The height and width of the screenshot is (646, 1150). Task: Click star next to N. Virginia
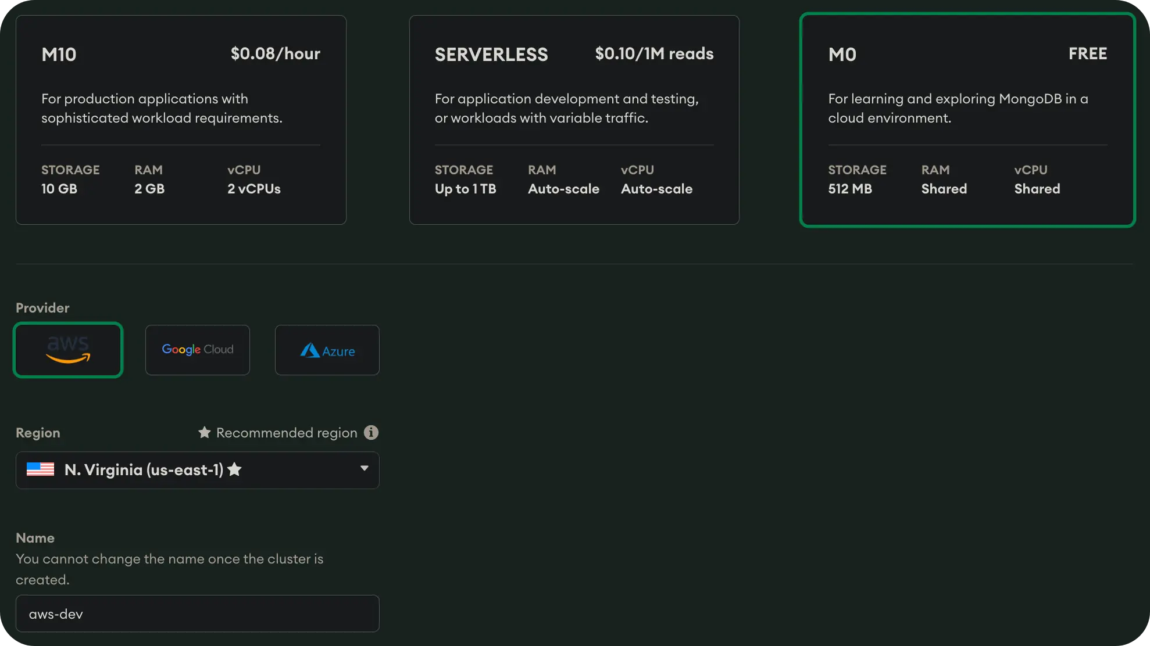pyautogui.click(x=234, y=469)
